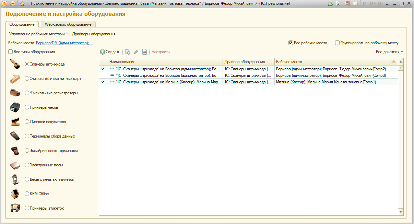Click the copy equipment record icon
Image resolution: width=414 pixels, height=224 pixels.
(x=128, y=52)
